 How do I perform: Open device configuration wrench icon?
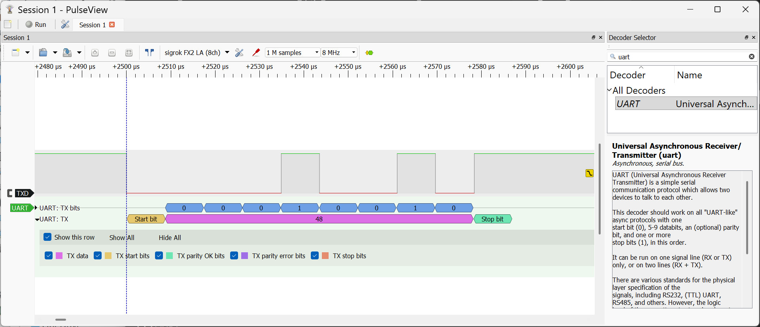(x=239, y=53)
